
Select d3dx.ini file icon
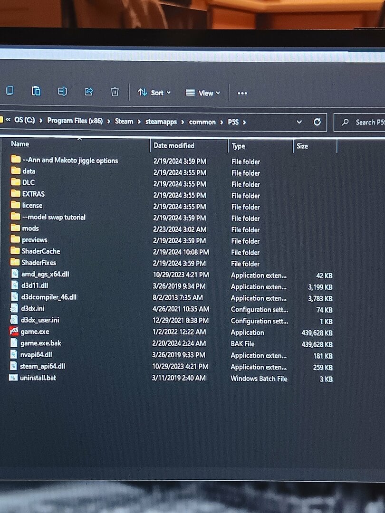[x=14, y=308]
